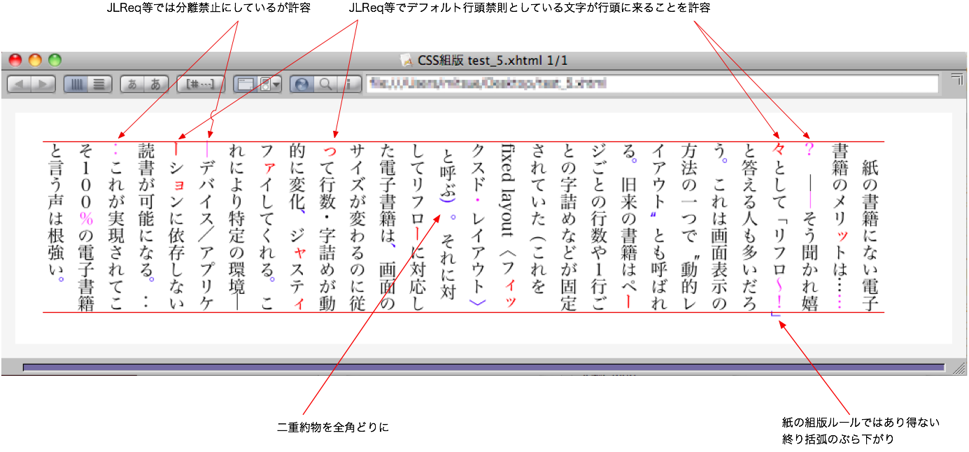Click the horizontal page progress bar
The width and height of the screenshot is (969, 452).
[483, 367]
